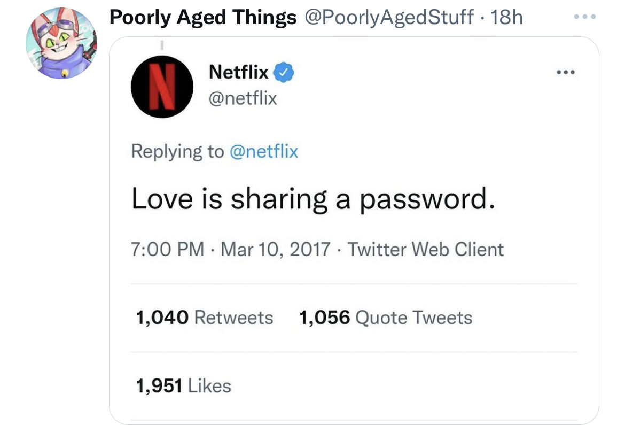Click the gray "Replying to" label
Screen dimensions: 625x425
click(177, 152)
